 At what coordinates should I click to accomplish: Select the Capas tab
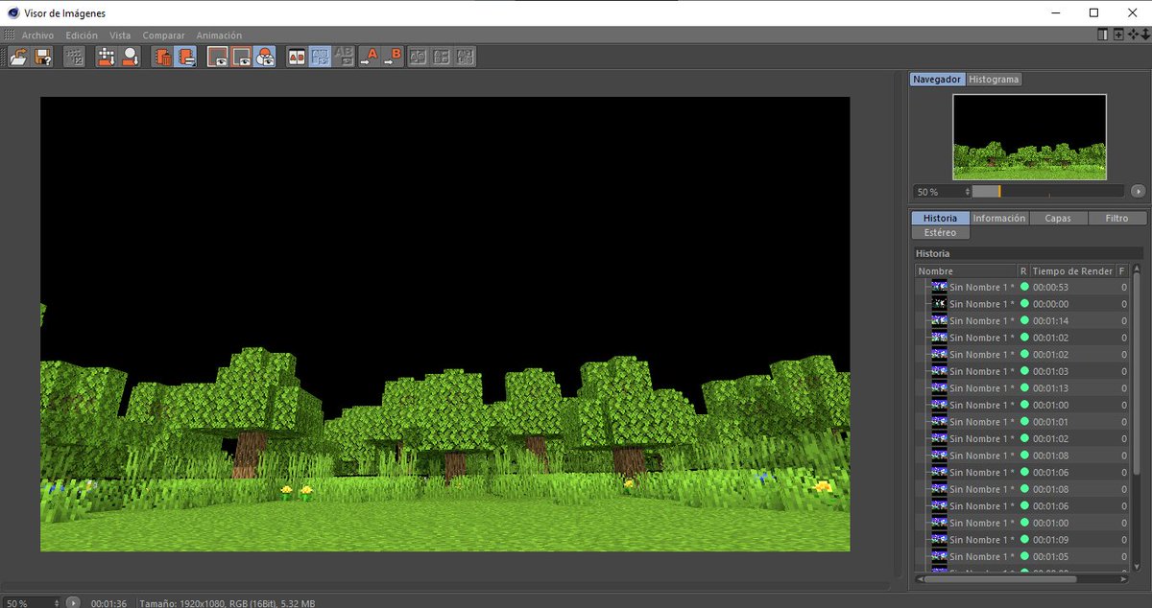pyautogui.click(x=1058, y=219)
